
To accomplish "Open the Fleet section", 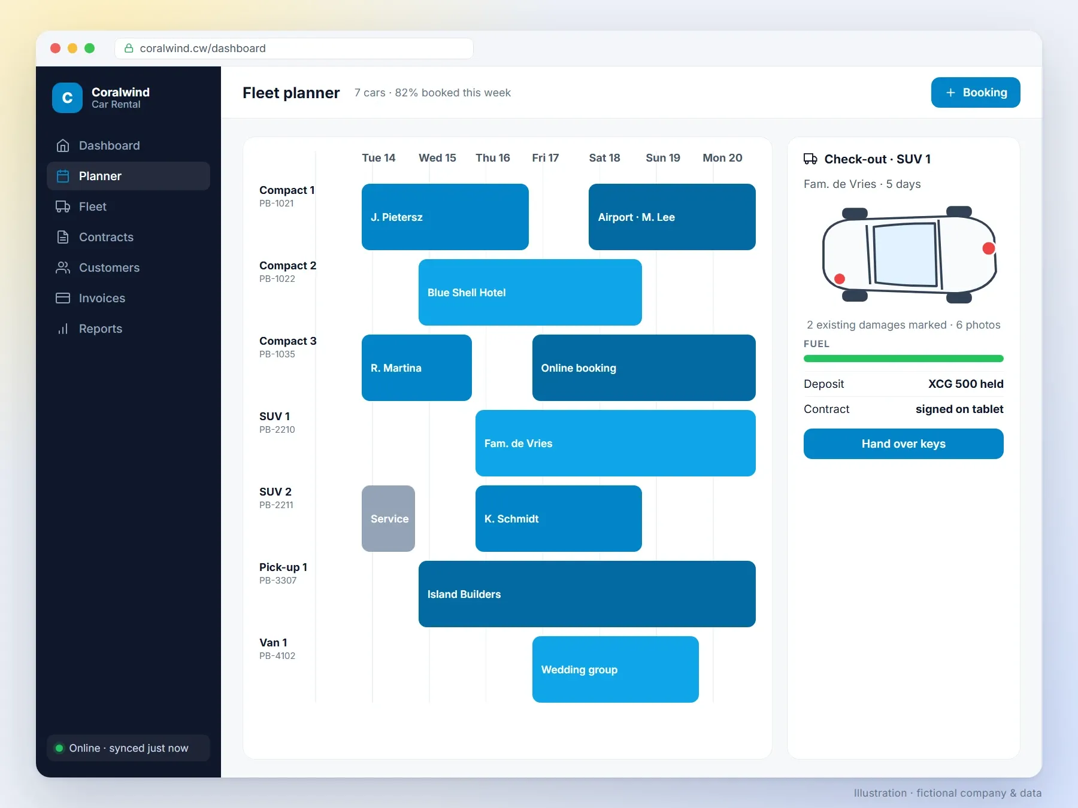I will coord(128,206).
